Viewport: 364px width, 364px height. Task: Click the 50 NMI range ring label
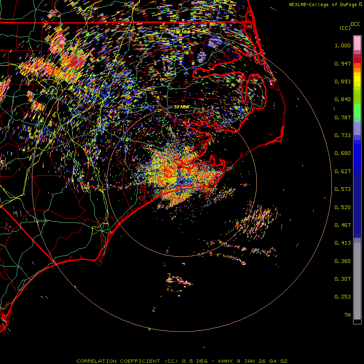[x=182, y=107]
